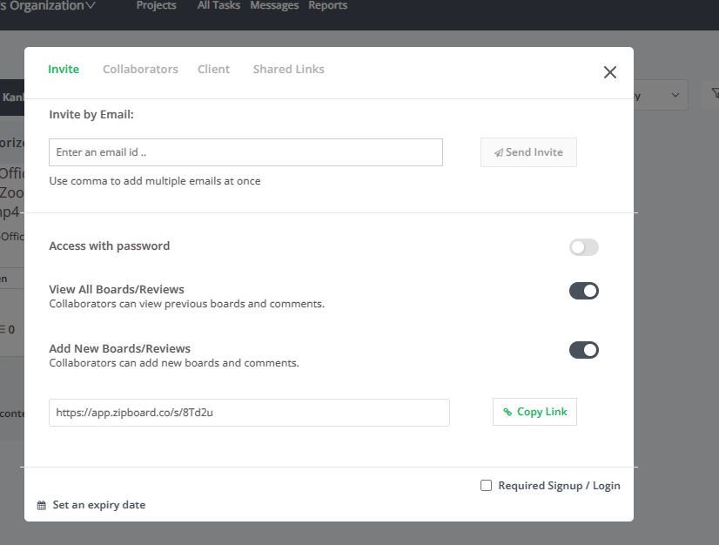Click the link icon on Copy Link
This screenshot has width=719, height=545.
pos(507,412)
